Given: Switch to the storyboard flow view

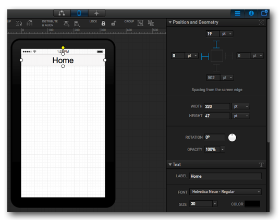Looking at the screenshot, I should tap(62, 13).
